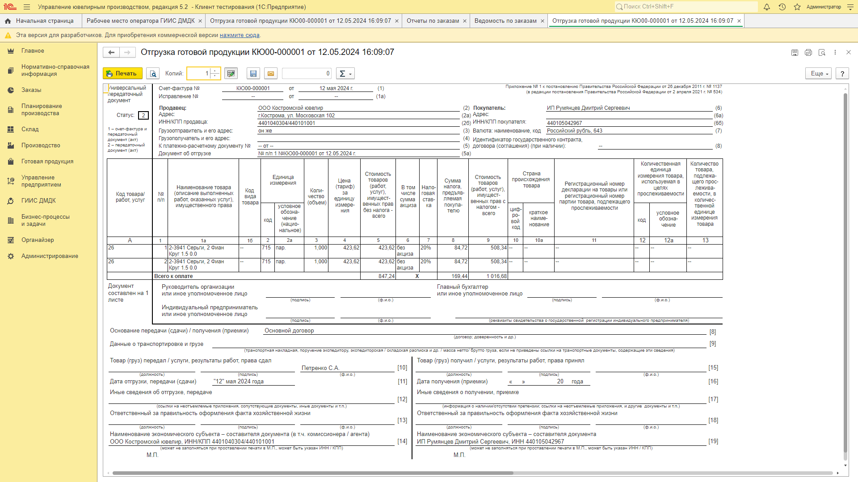Image resolution: width=858 pixels, height=482 pixels.
Task: Close the form with the X icon
Action: coord(849,53)
